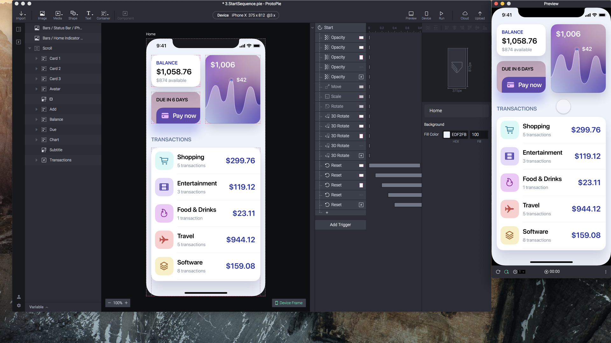Viewport: 611px width, 343px height.
Task: Collapse the Scroll layer group
Action: point(30,48)
